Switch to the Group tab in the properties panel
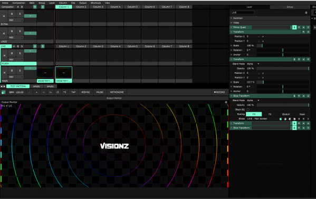The image size is (316, 199). (290, 7)
